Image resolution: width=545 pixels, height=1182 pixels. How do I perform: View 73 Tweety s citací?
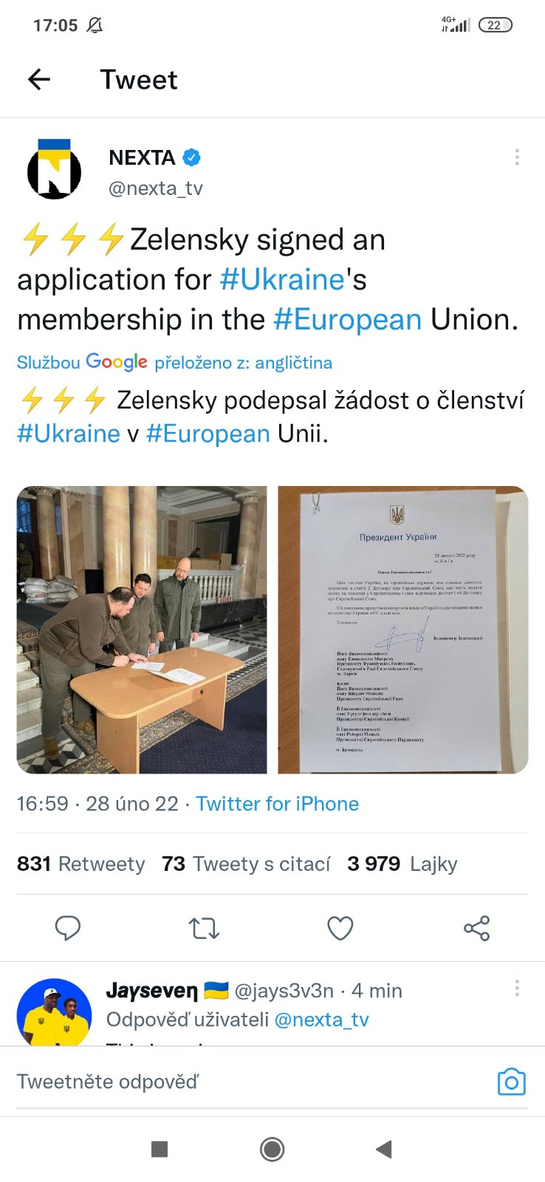click(x=246, y=864)
